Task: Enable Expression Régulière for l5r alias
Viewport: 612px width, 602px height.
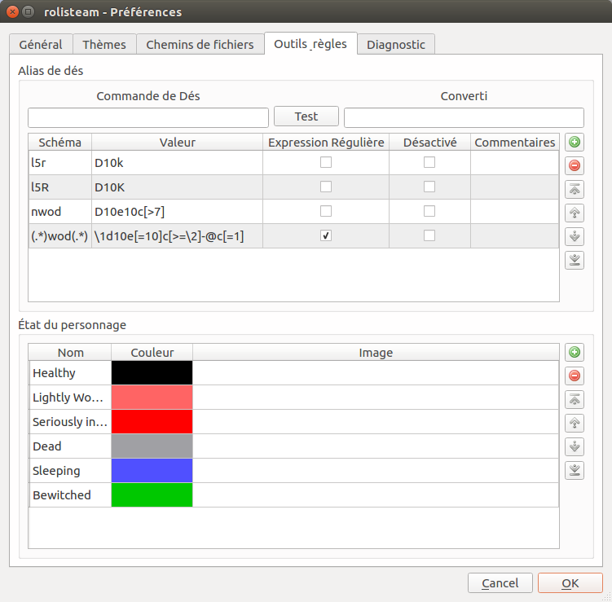Action: (x=326, y=163)
